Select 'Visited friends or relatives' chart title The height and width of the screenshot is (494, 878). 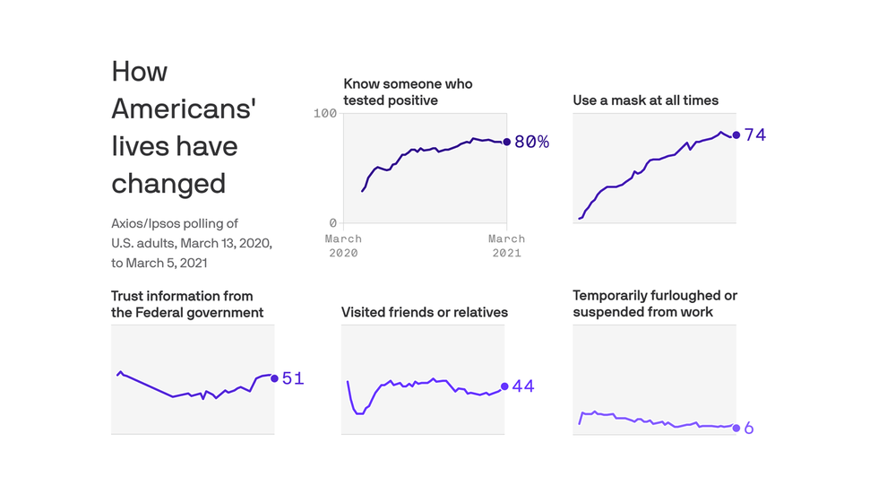pos(425,312)
